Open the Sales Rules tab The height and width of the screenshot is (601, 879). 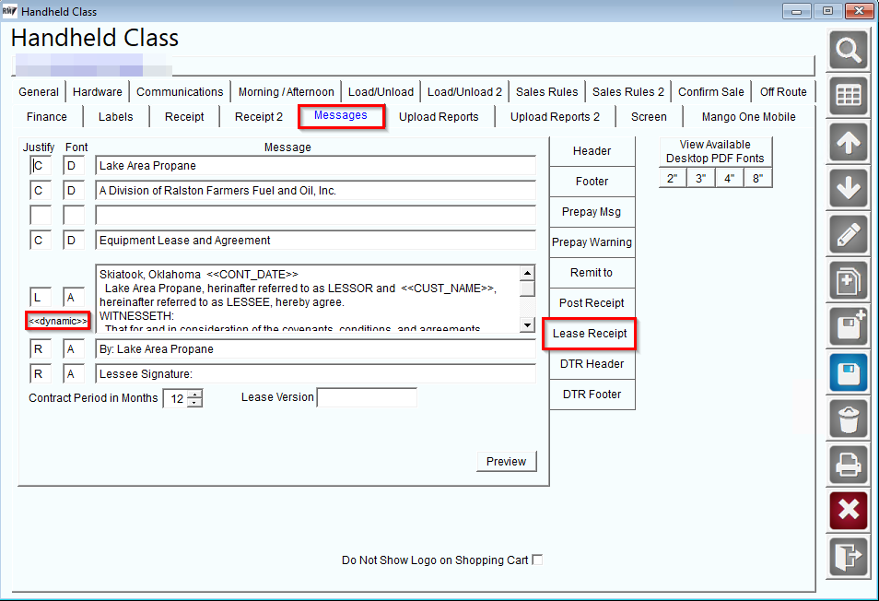(546, 92)
